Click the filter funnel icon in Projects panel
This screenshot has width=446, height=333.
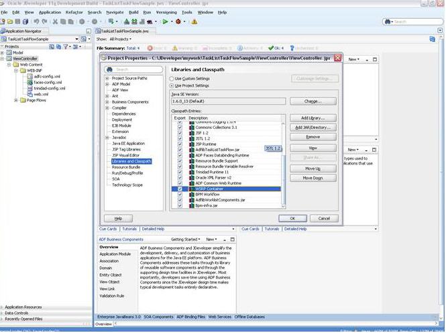(66, 47)
